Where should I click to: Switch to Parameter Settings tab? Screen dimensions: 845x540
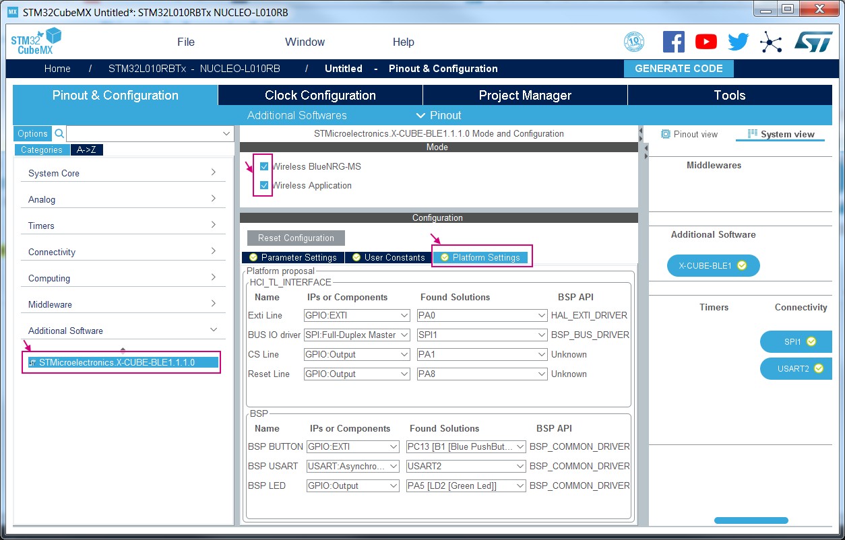[292, 257]
